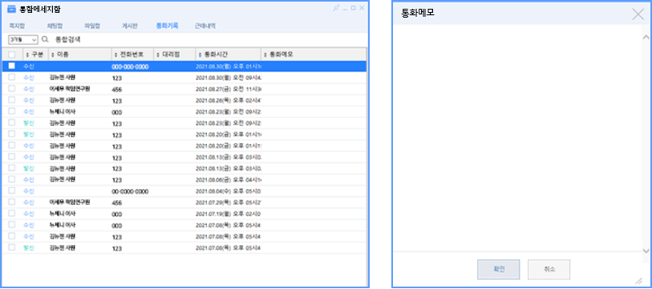Click 취소 button in 통화메모 dialog
Viewport: 652px width, 289px height.
(x=549, y=270)
